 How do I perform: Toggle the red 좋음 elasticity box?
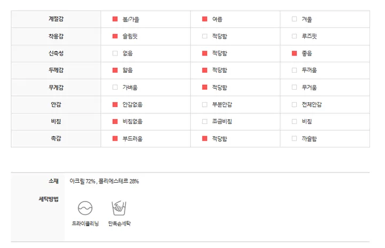click(294, 53)
